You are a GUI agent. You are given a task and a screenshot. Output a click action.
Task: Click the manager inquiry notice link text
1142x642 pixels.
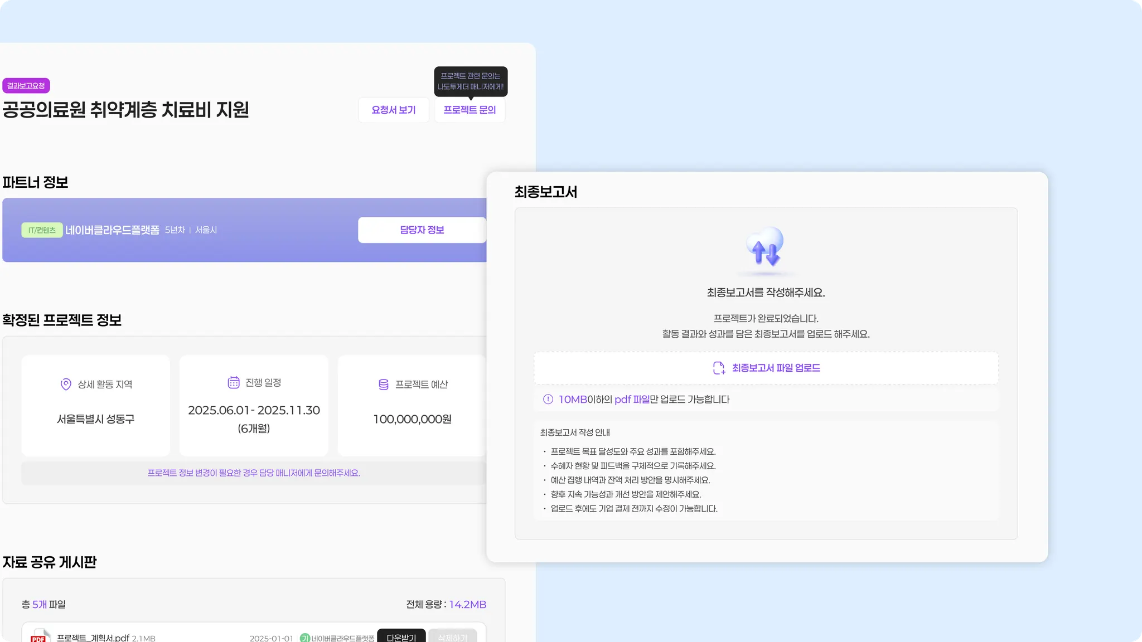(254, 473)
